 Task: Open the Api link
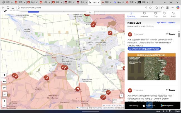coord(158,23)
